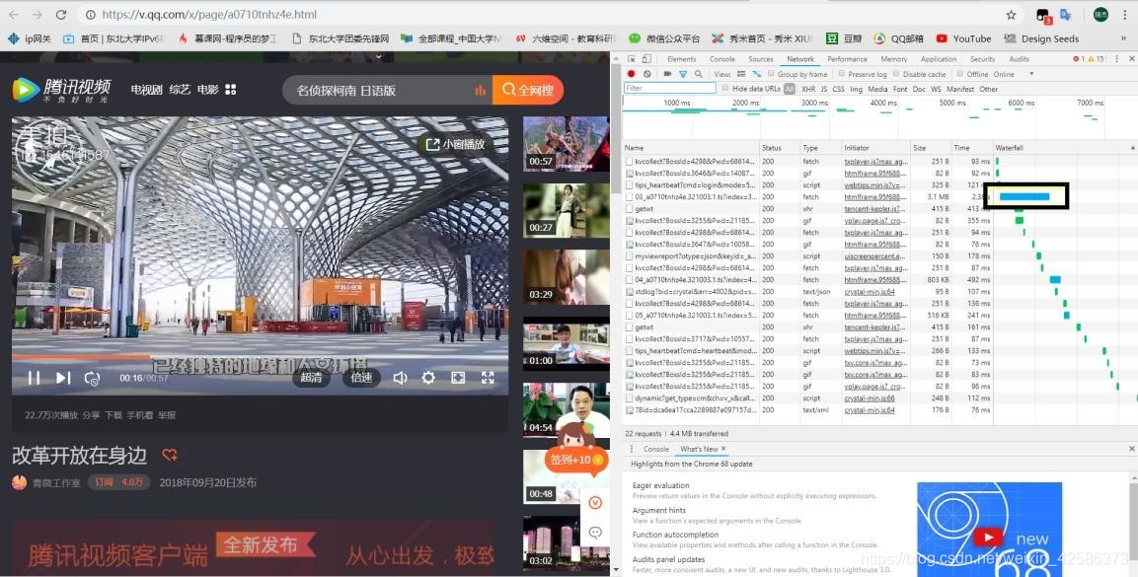Open the 倍速 playback speed menu
The width and height of the screenshot is (1138, 577).
pos(361,377)
